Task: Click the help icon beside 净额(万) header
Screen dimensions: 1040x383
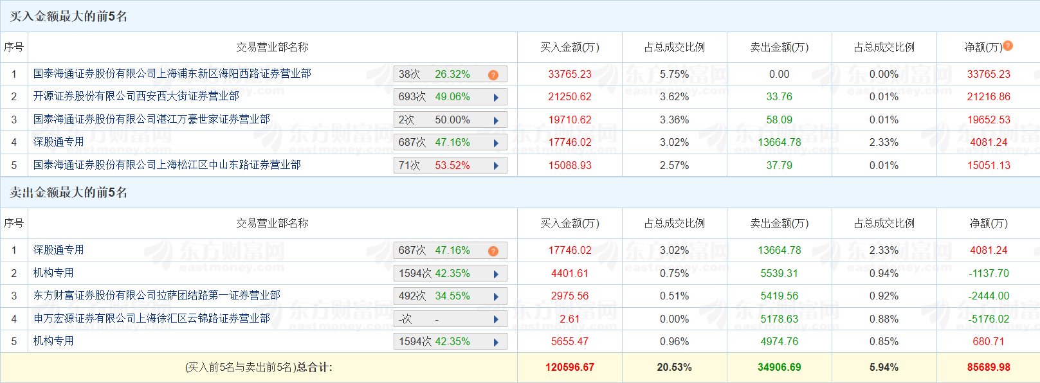Action: pyautogui.click(x=1008, y=46)
